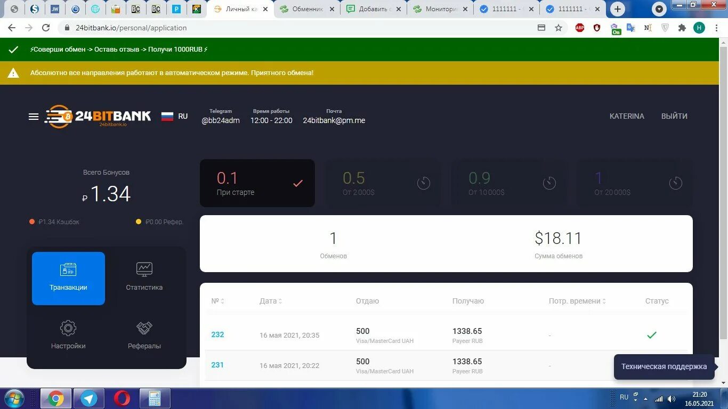This screenshot has width=728, height=409.
Task: Sort the table by № column
Action: tap(218, 301)
